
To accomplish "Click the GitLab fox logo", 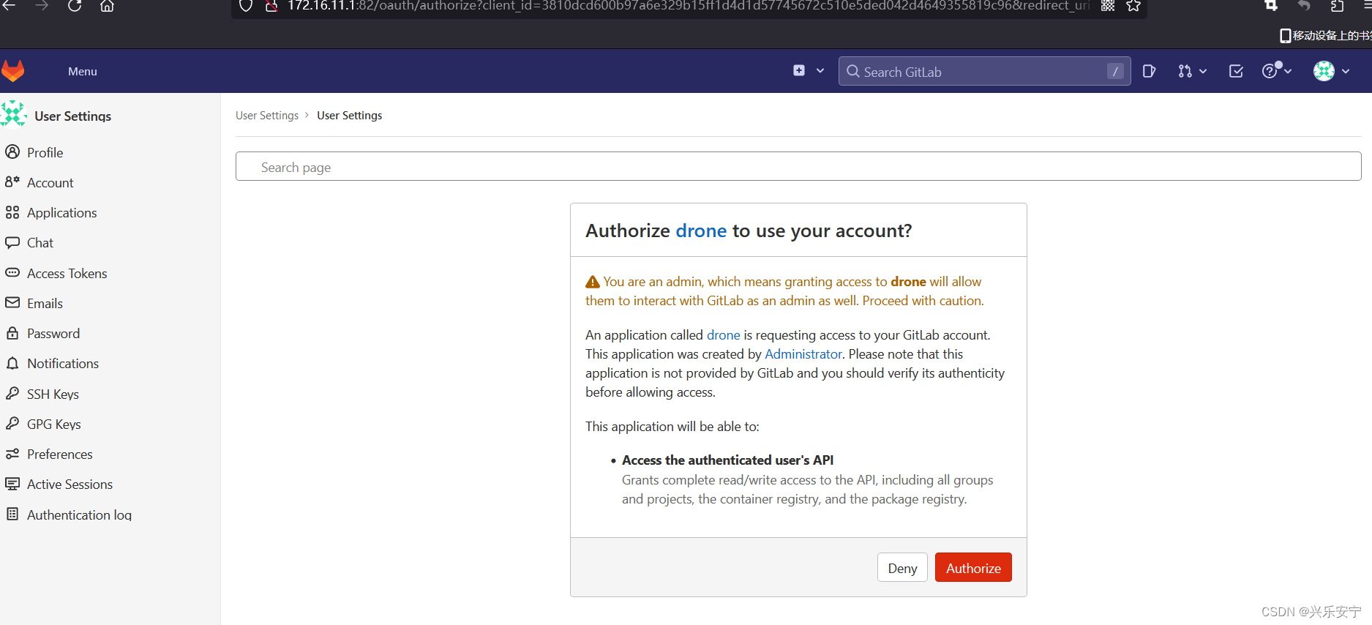I will click(13, 71).
